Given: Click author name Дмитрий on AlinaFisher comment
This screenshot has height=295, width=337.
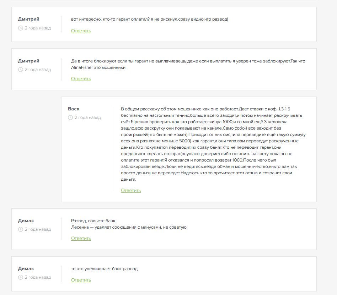Looking at the screenshot, I should tap(28, 61).
